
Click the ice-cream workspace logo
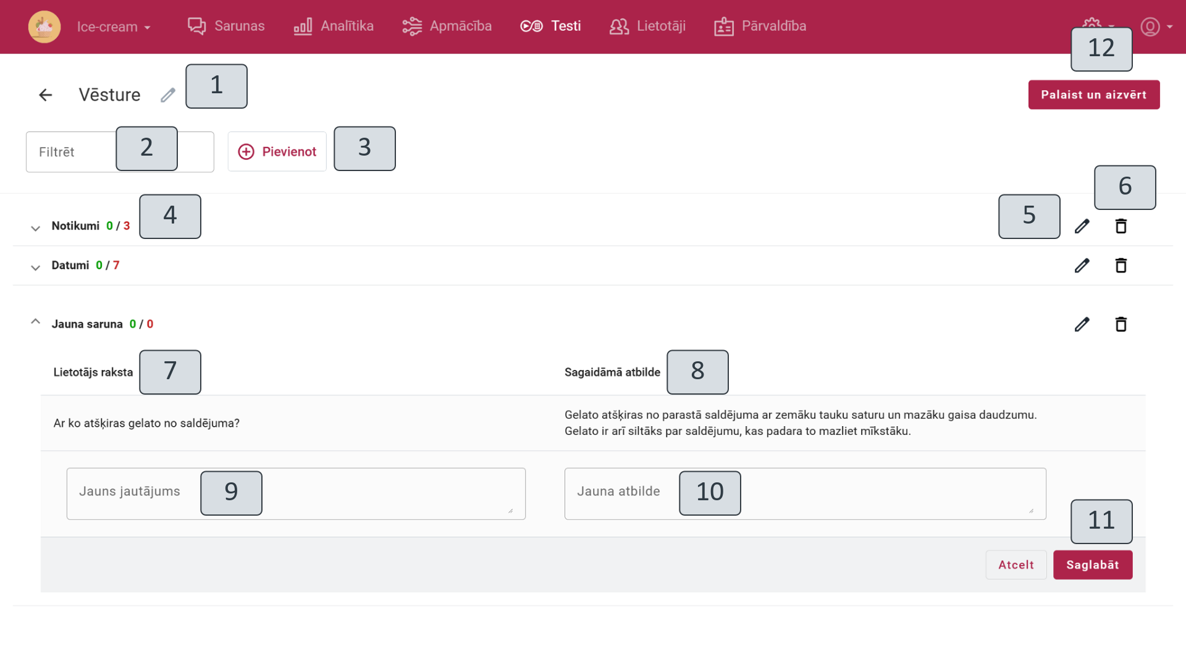[44, 27]
